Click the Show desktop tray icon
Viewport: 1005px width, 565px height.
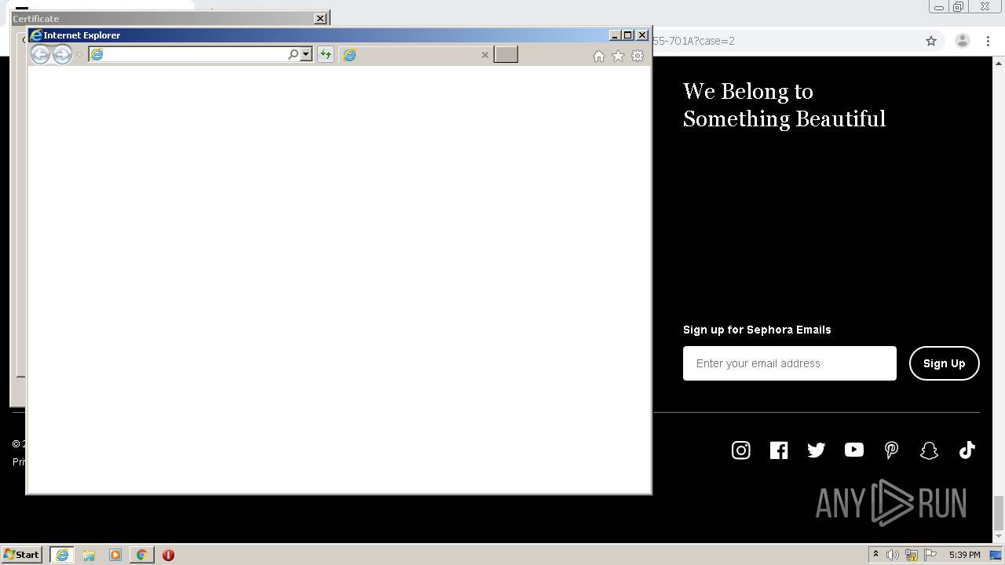(997, 555)
